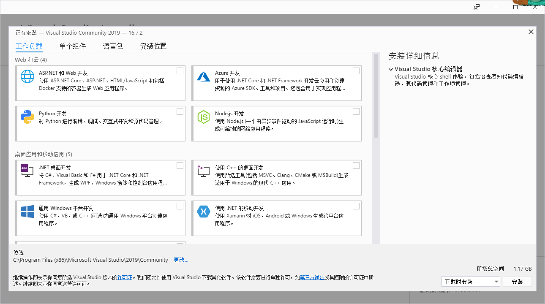Click the ASP.NET globe icon
This screenshot has width=545, height=304.
point(27,76)
